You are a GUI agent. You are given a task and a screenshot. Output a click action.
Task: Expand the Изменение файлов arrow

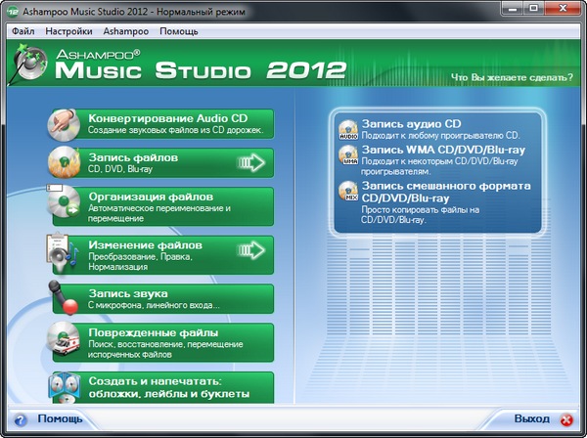[x=252, y=252]
